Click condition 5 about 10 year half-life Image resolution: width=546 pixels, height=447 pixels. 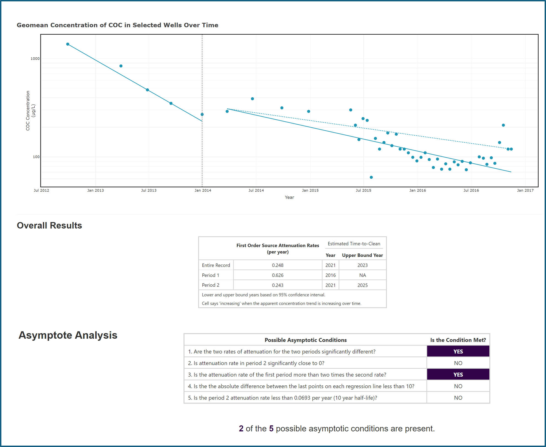282,398
